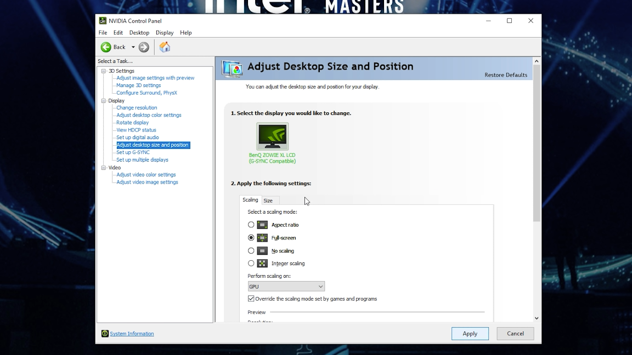Image resolution: width=632 pixels, height=355 pixels.
Task: Switch to the Scaling tab
Action: 250,200
